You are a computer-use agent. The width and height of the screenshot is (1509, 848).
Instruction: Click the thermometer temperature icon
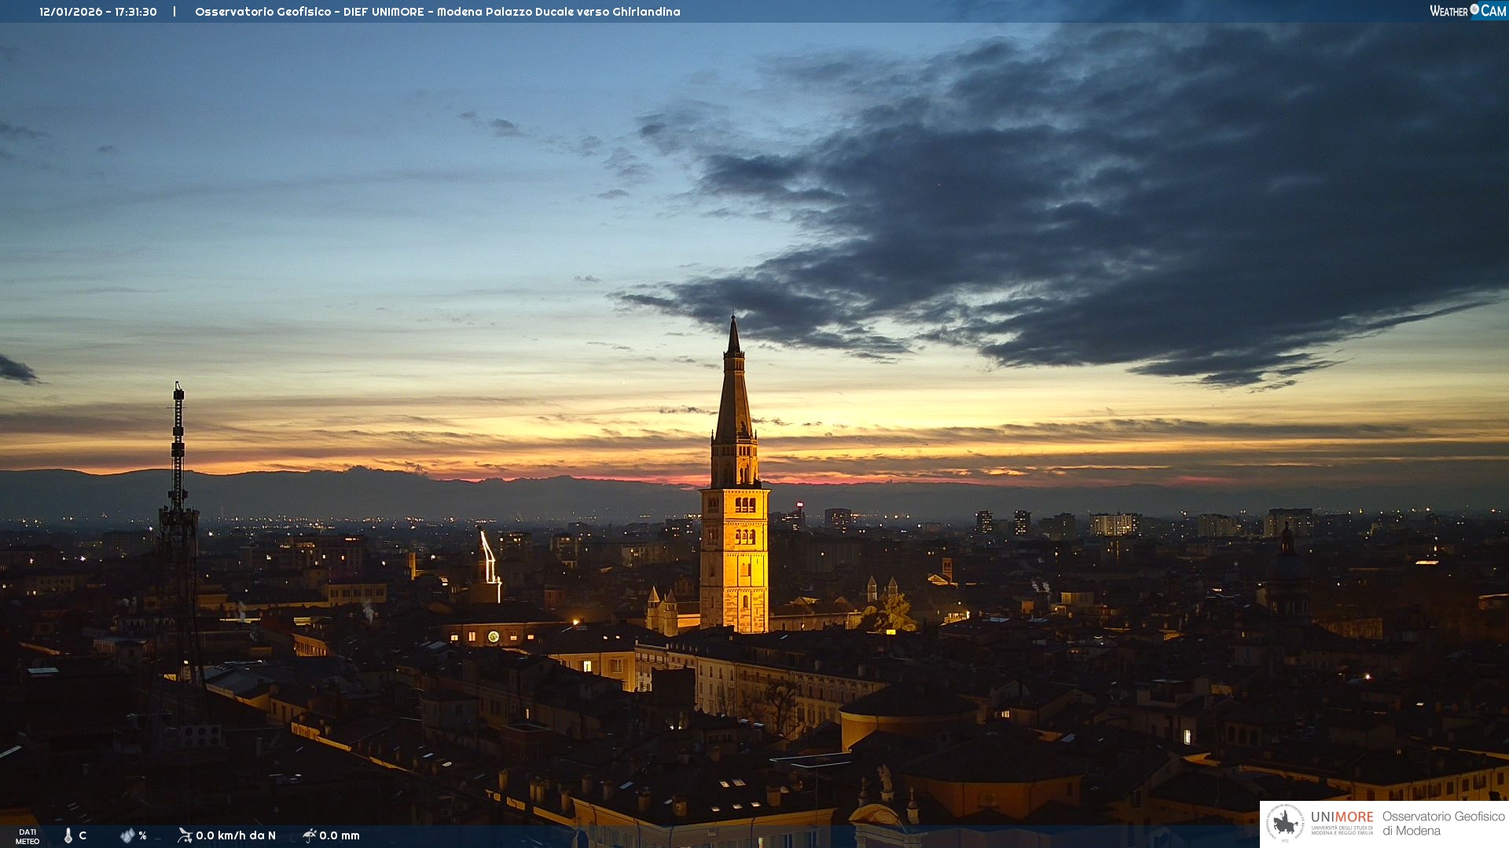tap(68, 835)
